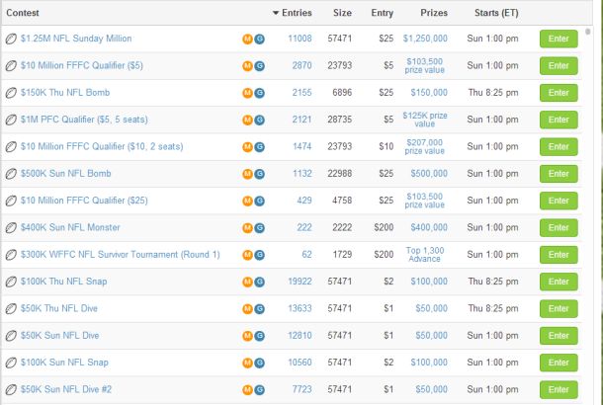
Task: Sort contests by Size column header
Action: (x=342, y=13)
